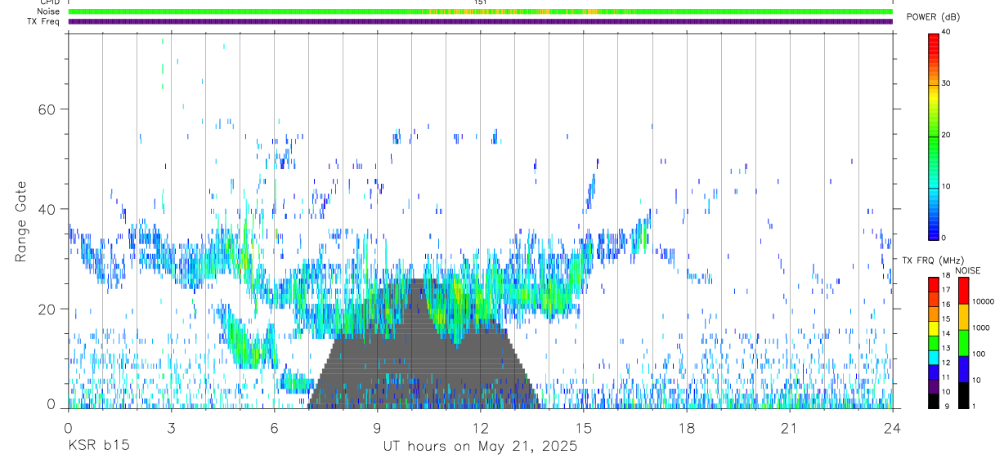The width and height of the screenshot is (1004, 463).
Task: Click the 18 tick on the UT hours axis
Action: click(686, 428)
